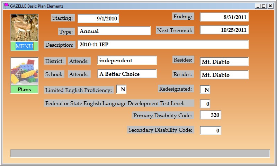Select the District Attends field
Viewport: 277px width, 166px height.
coord(127,61)
